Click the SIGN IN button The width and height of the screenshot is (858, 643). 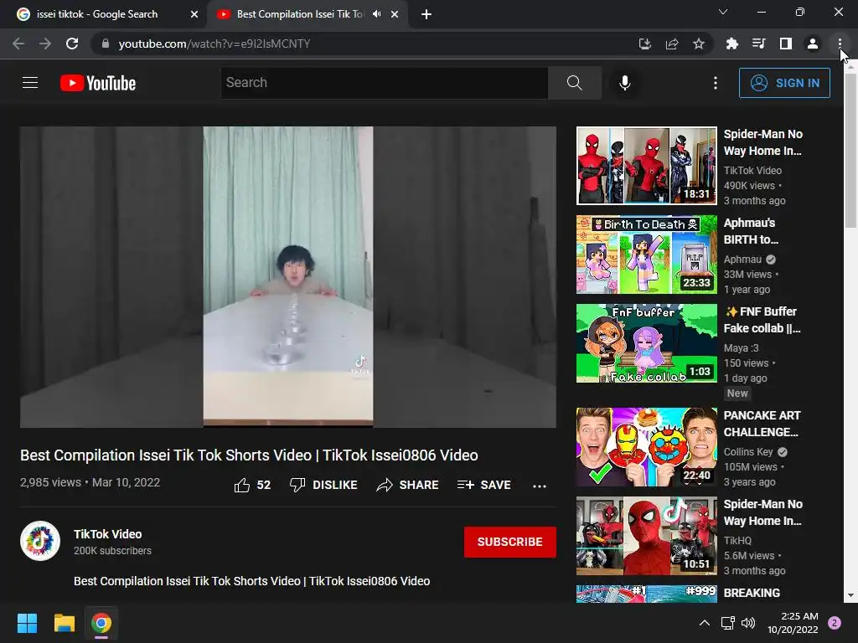point(784,83)
